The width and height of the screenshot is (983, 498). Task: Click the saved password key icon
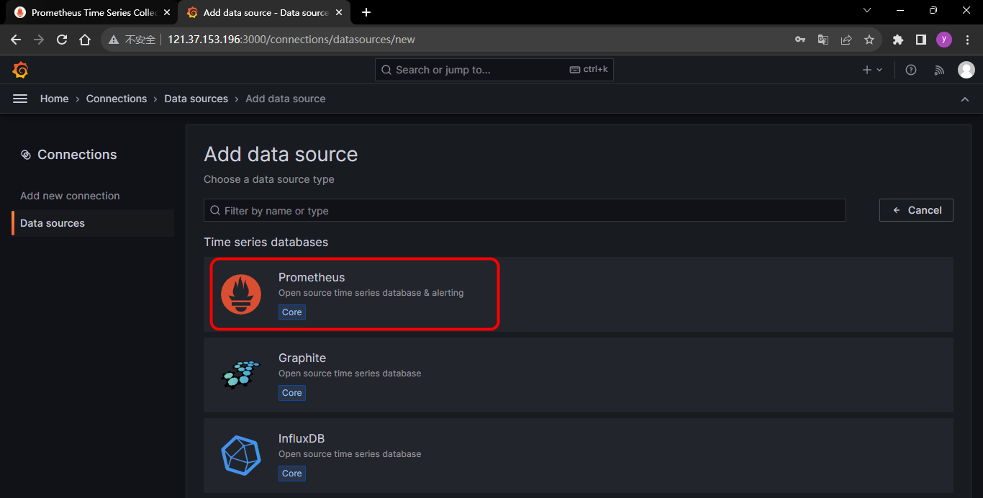pyautogui.click(x=800, y=40)
